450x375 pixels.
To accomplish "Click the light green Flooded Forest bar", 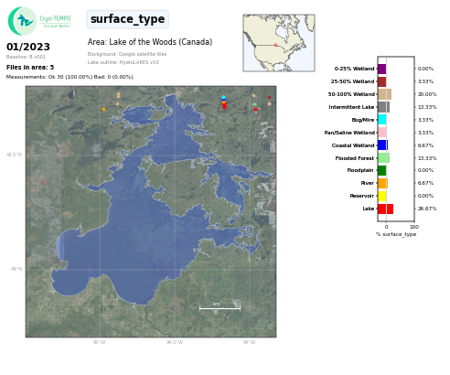I will click(x=384, y=158).
